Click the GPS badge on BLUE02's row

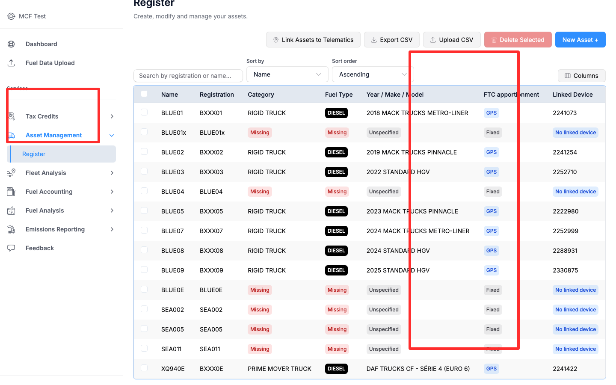491,152
